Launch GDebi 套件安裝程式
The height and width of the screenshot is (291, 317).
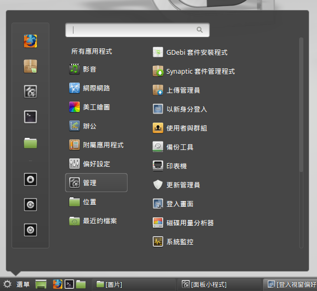click(190, 52)
